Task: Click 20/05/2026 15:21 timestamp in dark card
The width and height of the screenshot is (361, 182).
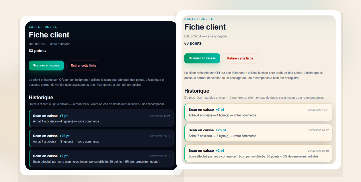Action: pos(160,116)
